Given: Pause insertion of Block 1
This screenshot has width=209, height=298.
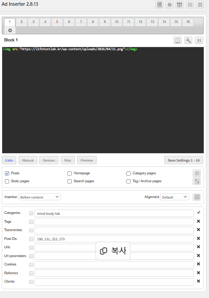Looking at the screenshot, I should click(x=199, y=40).
